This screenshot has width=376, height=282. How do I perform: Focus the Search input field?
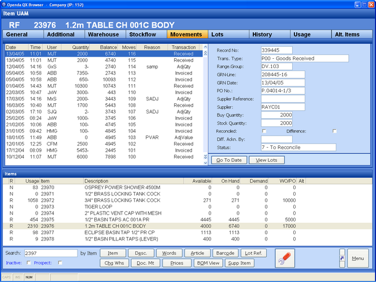click(x=51, y=253)
